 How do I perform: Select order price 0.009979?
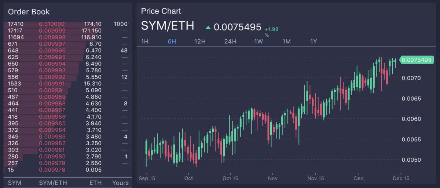tap(52, 163)
